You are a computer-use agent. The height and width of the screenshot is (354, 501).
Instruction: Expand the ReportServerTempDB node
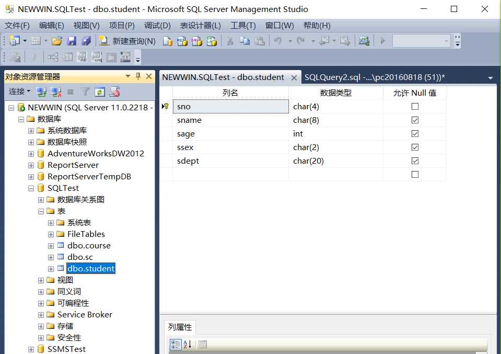tap(31, 177)
